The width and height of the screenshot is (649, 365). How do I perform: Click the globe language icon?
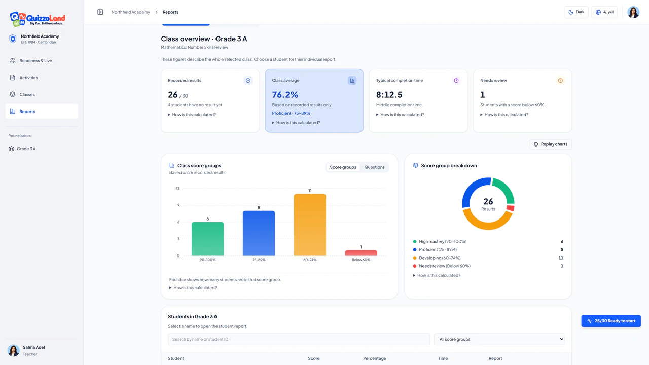pyautogui.click(x=598, y=12)
